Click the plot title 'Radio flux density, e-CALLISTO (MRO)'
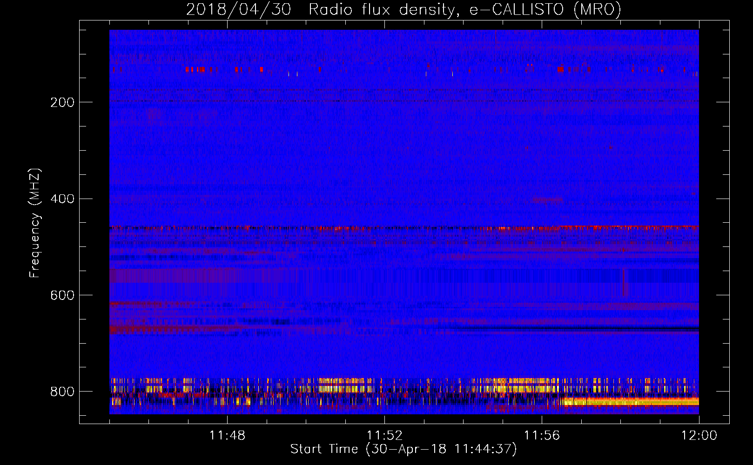Viewport: 753px width, 465px height. 465,9
